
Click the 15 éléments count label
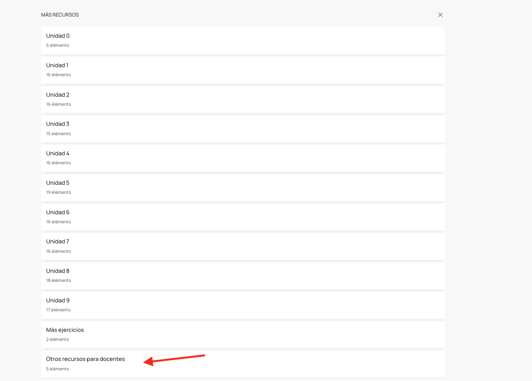click(x=58, y=134)
